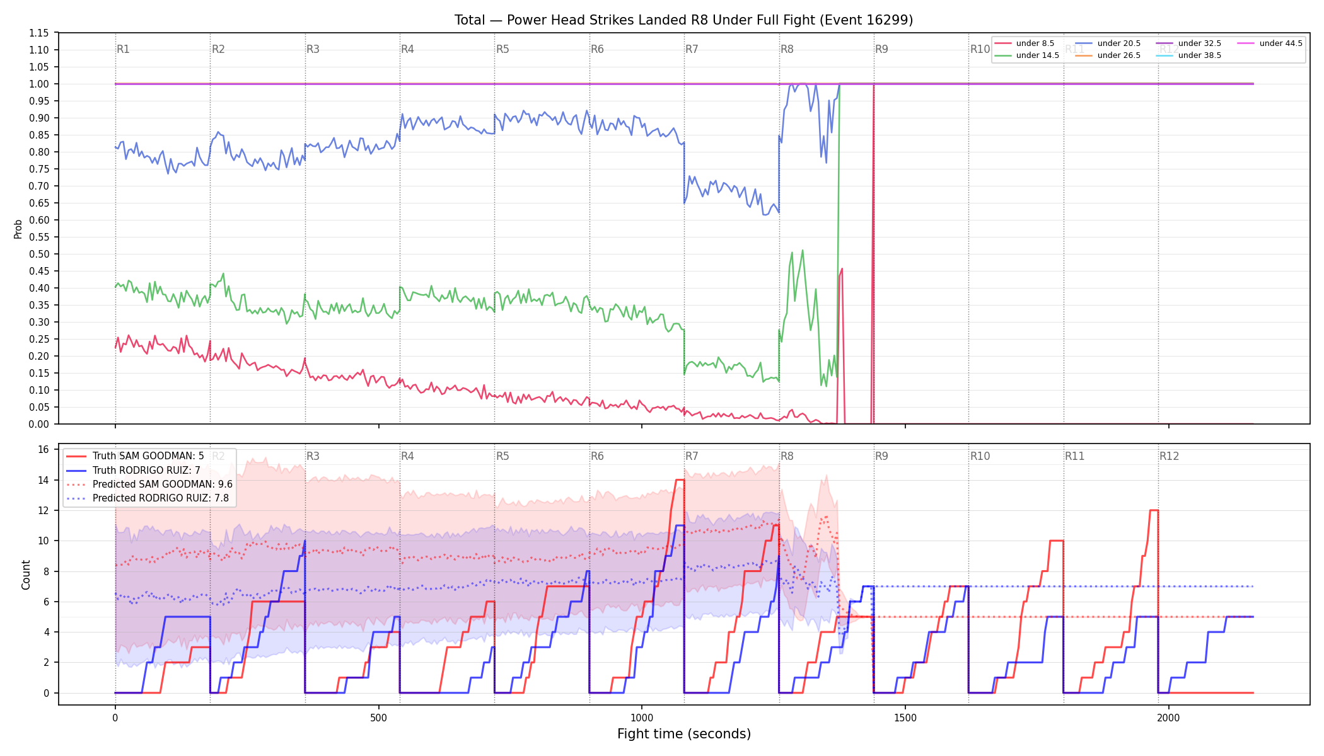Viewport: 1324px width, 756px height.
Task: Click the 14 tick on Count axis
Action: pos(44,480)
